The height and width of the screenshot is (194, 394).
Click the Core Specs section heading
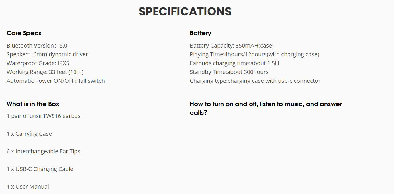point(24,33)
